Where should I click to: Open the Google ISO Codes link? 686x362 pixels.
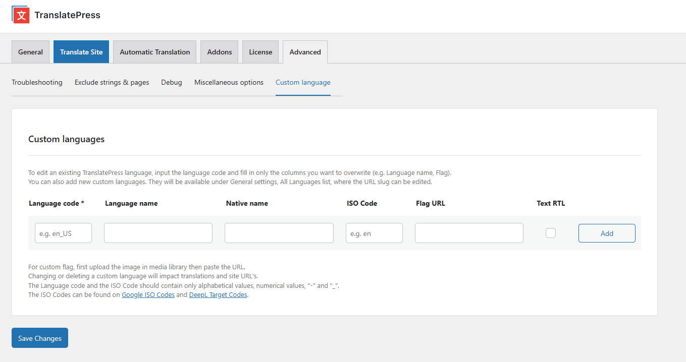click(x=148, y=295)
